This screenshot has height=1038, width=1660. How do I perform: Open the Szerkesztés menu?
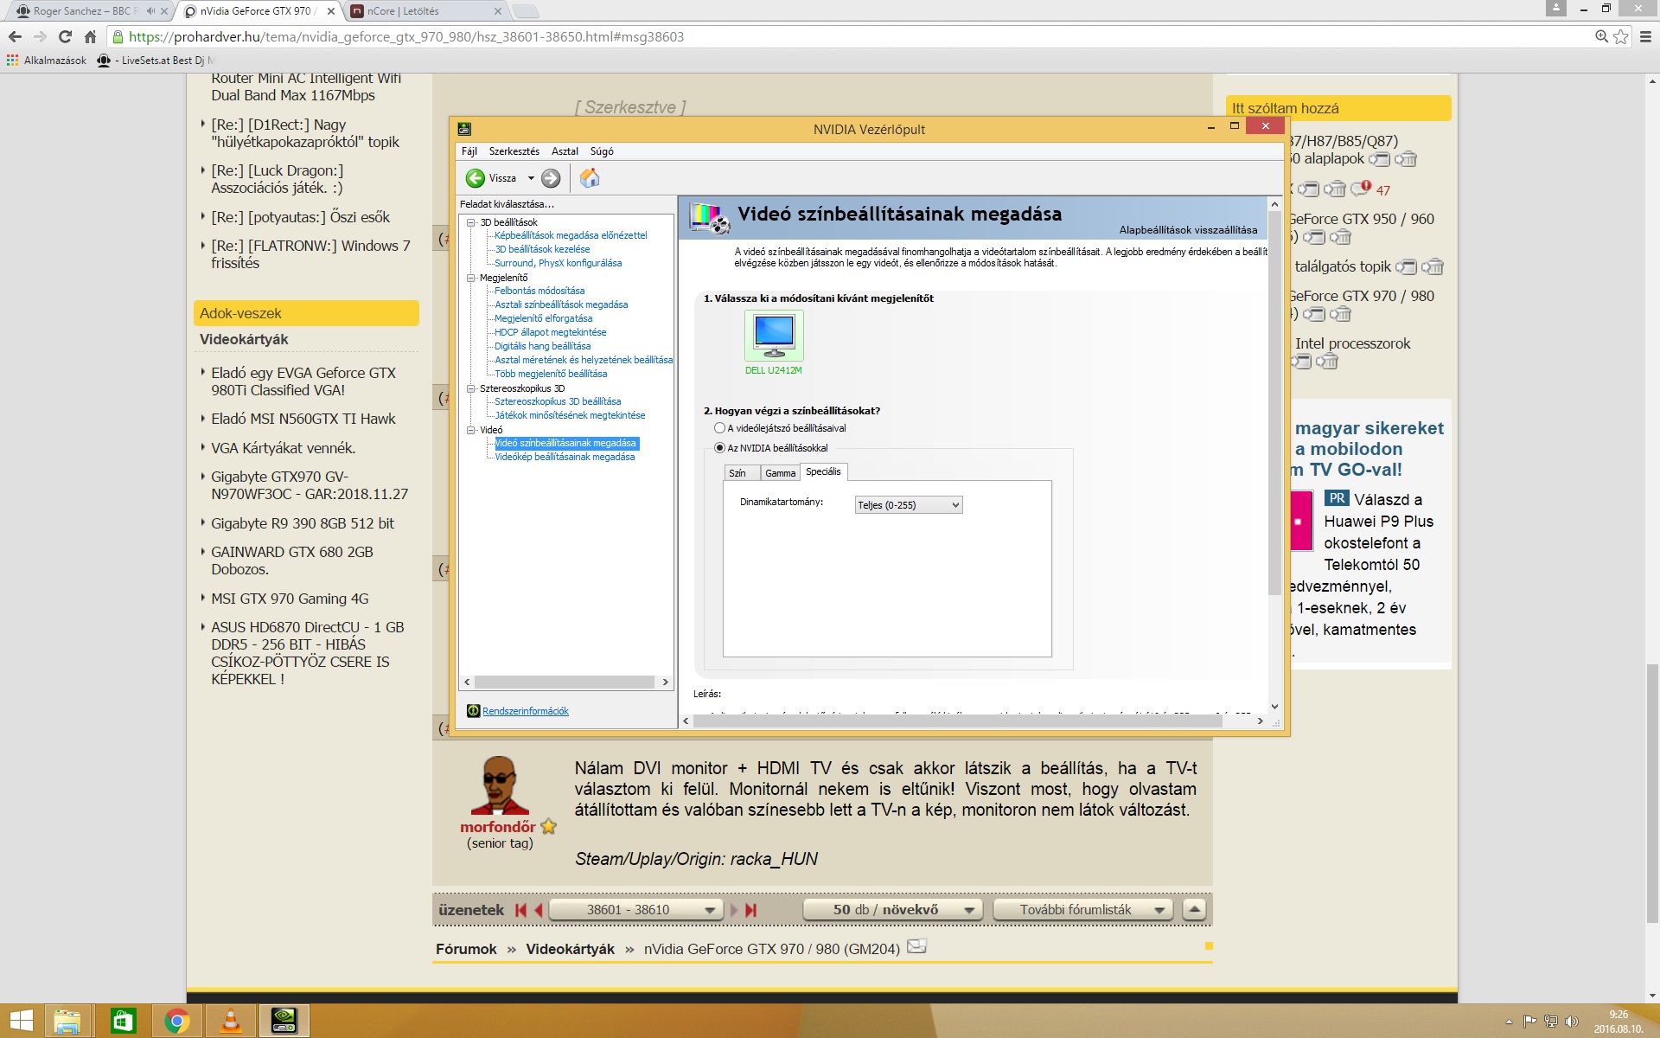pyautogui.click(x=514, y=151)
